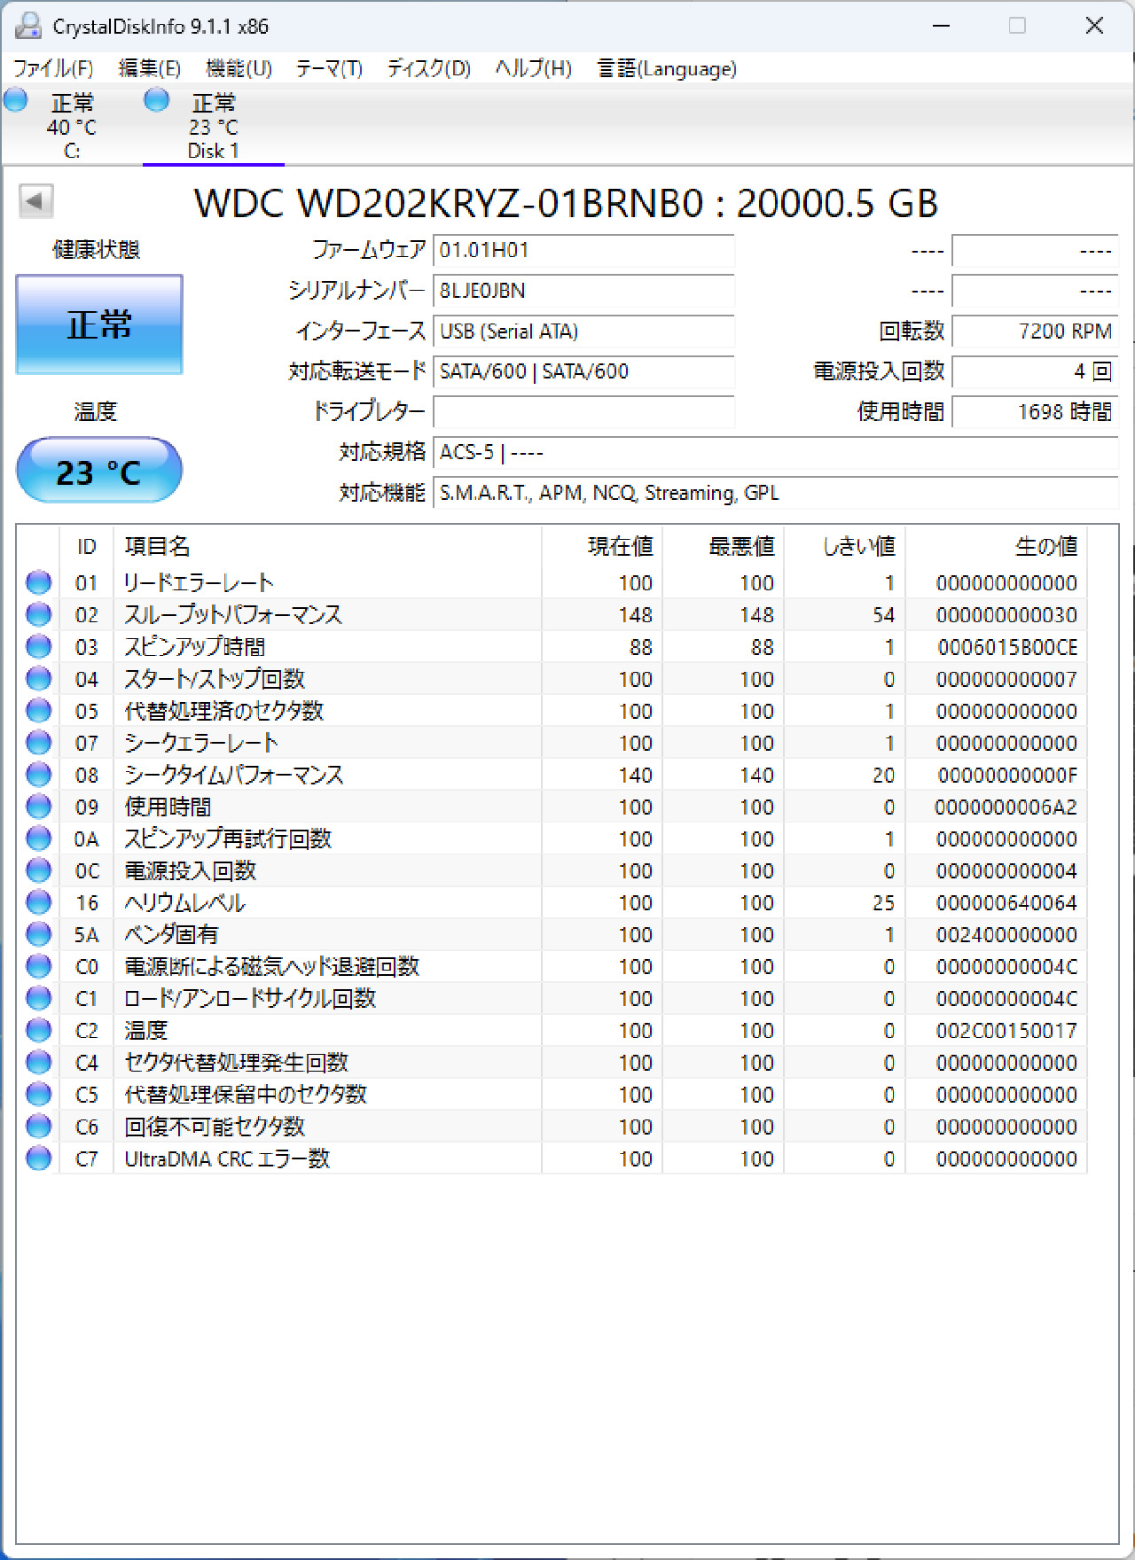
Task: Click the 健康状態 label
Action: (97, 250)
